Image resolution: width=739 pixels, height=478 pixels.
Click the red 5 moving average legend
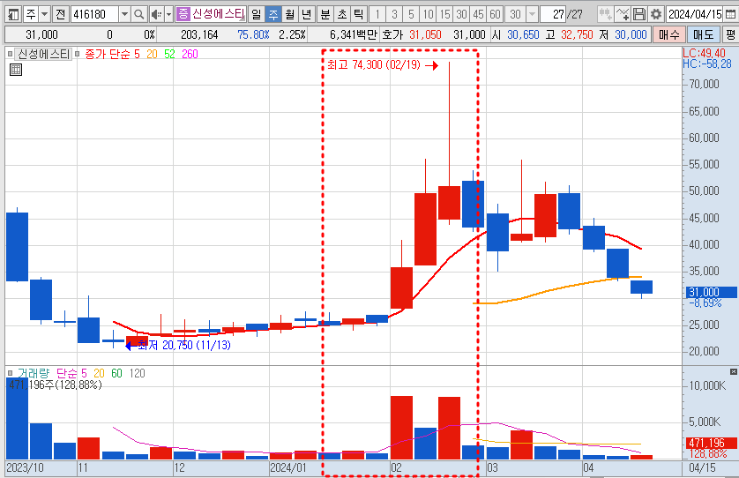click(137, 54)
